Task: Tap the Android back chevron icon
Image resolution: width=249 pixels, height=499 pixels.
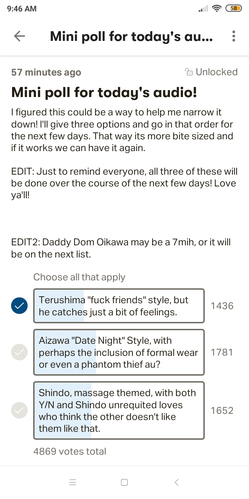Action: (176, 482)
